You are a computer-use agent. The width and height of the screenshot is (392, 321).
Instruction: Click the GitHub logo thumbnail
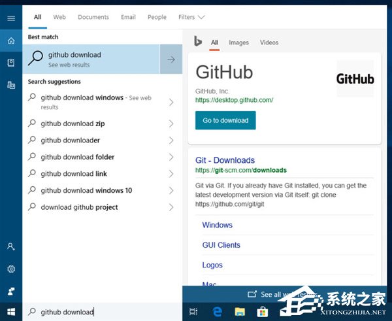355,78
